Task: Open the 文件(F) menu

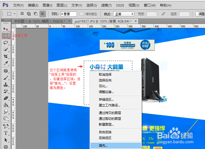Action: pos(18,5)
